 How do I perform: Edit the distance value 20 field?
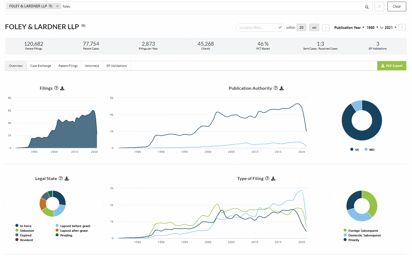(302, 28)
